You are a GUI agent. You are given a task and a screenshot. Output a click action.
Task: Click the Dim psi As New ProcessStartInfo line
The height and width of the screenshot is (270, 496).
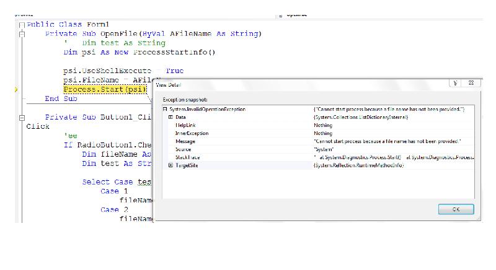139,52
